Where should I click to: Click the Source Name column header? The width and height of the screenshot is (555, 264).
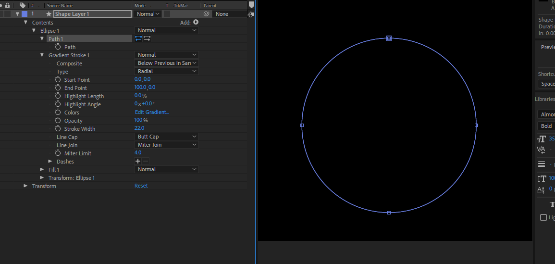60,6
